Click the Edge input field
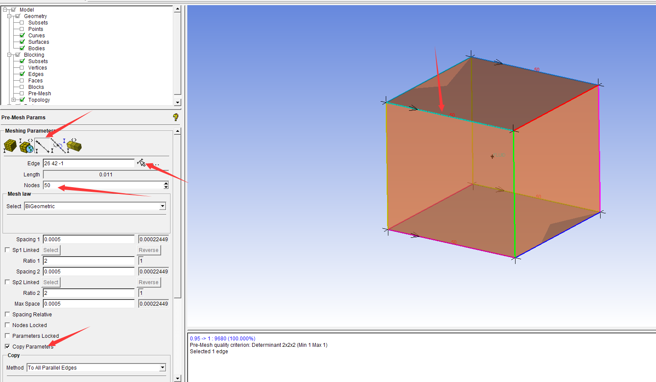 (x=89, y=163)
